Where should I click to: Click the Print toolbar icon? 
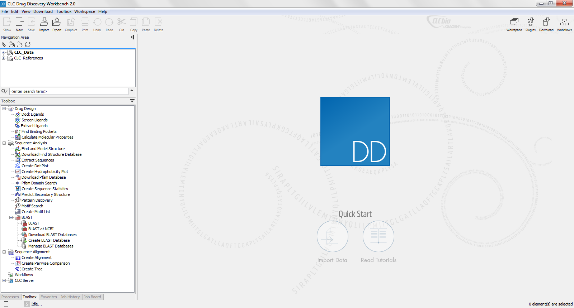(x=85, y=22)
